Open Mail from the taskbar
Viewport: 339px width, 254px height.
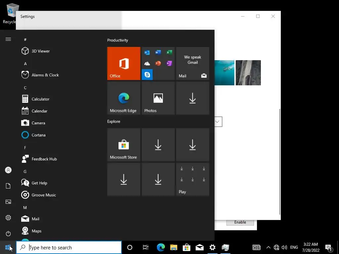click(199, 247)
